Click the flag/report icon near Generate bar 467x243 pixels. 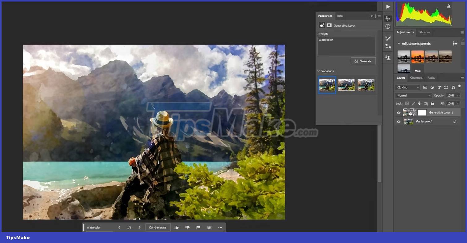coord(198,227)
